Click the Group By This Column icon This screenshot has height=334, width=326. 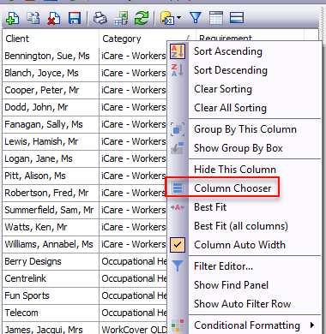(x=178, y=129)
